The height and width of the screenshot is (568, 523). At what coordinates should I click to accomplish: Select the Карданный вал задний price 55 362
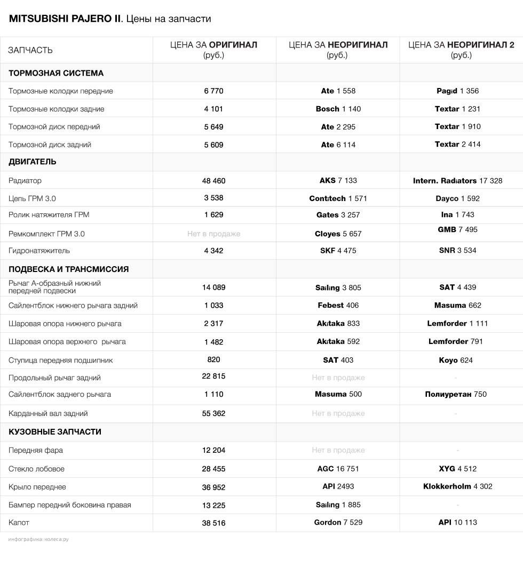click(x=214, y=413)
